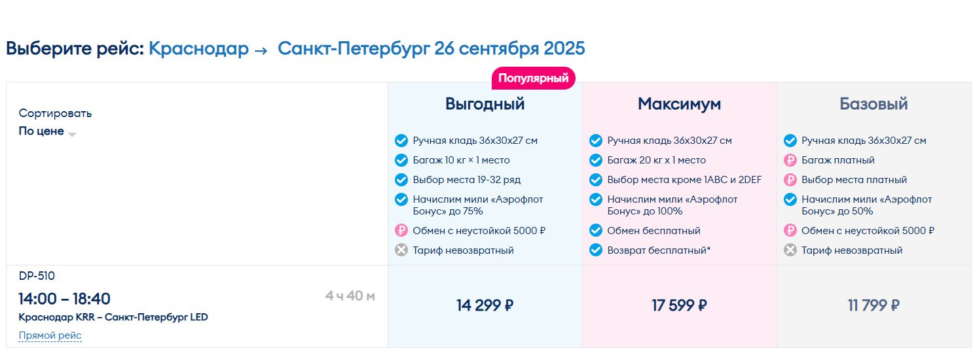
Task: Click the pink 'Популярный' badge
Action: click(x=533, y=78)
